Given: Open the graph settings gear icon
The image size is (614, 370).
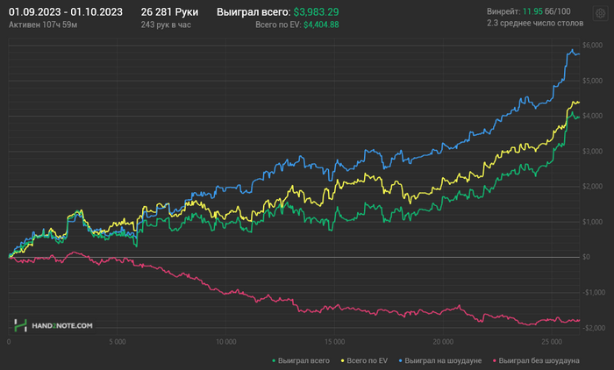Looking at the screenshot, I should pyautogui.click(x=600, y=14).
